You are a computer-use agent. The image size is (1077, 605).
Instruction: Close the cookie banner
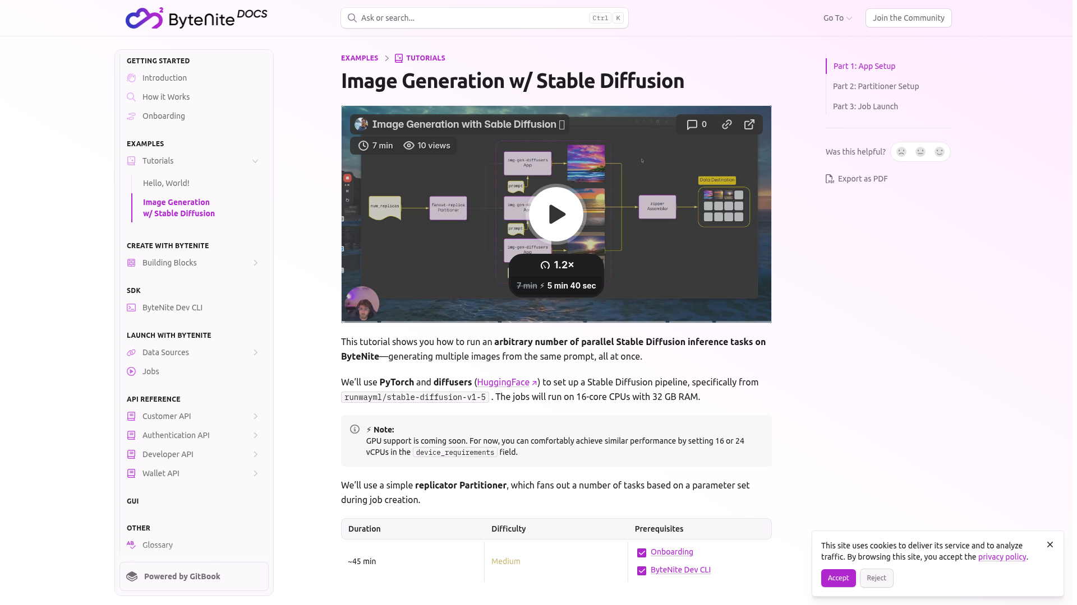pyautogui.click(x=1050, y=544)
